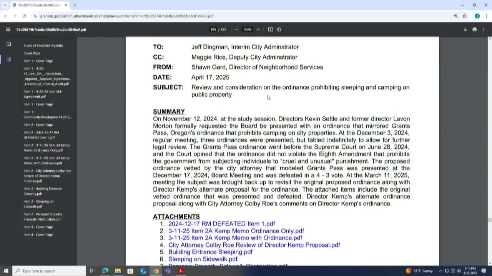Open Item 2 - Sleeping on Sidewalk.pdf entry
This screenshot has height=276, width=492.
[38, 204]
